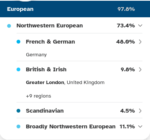This screenshot has width=150, height=140.
Task: Expand Broadly Northwestern European chevron
Action: tap(140, 126)
